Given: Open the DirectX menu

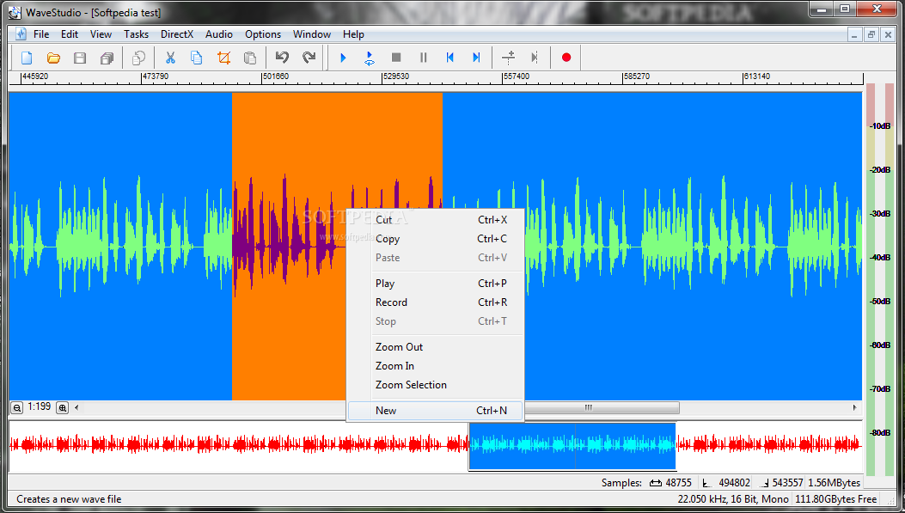Looking at the screenshot, I should pos(176,34).
